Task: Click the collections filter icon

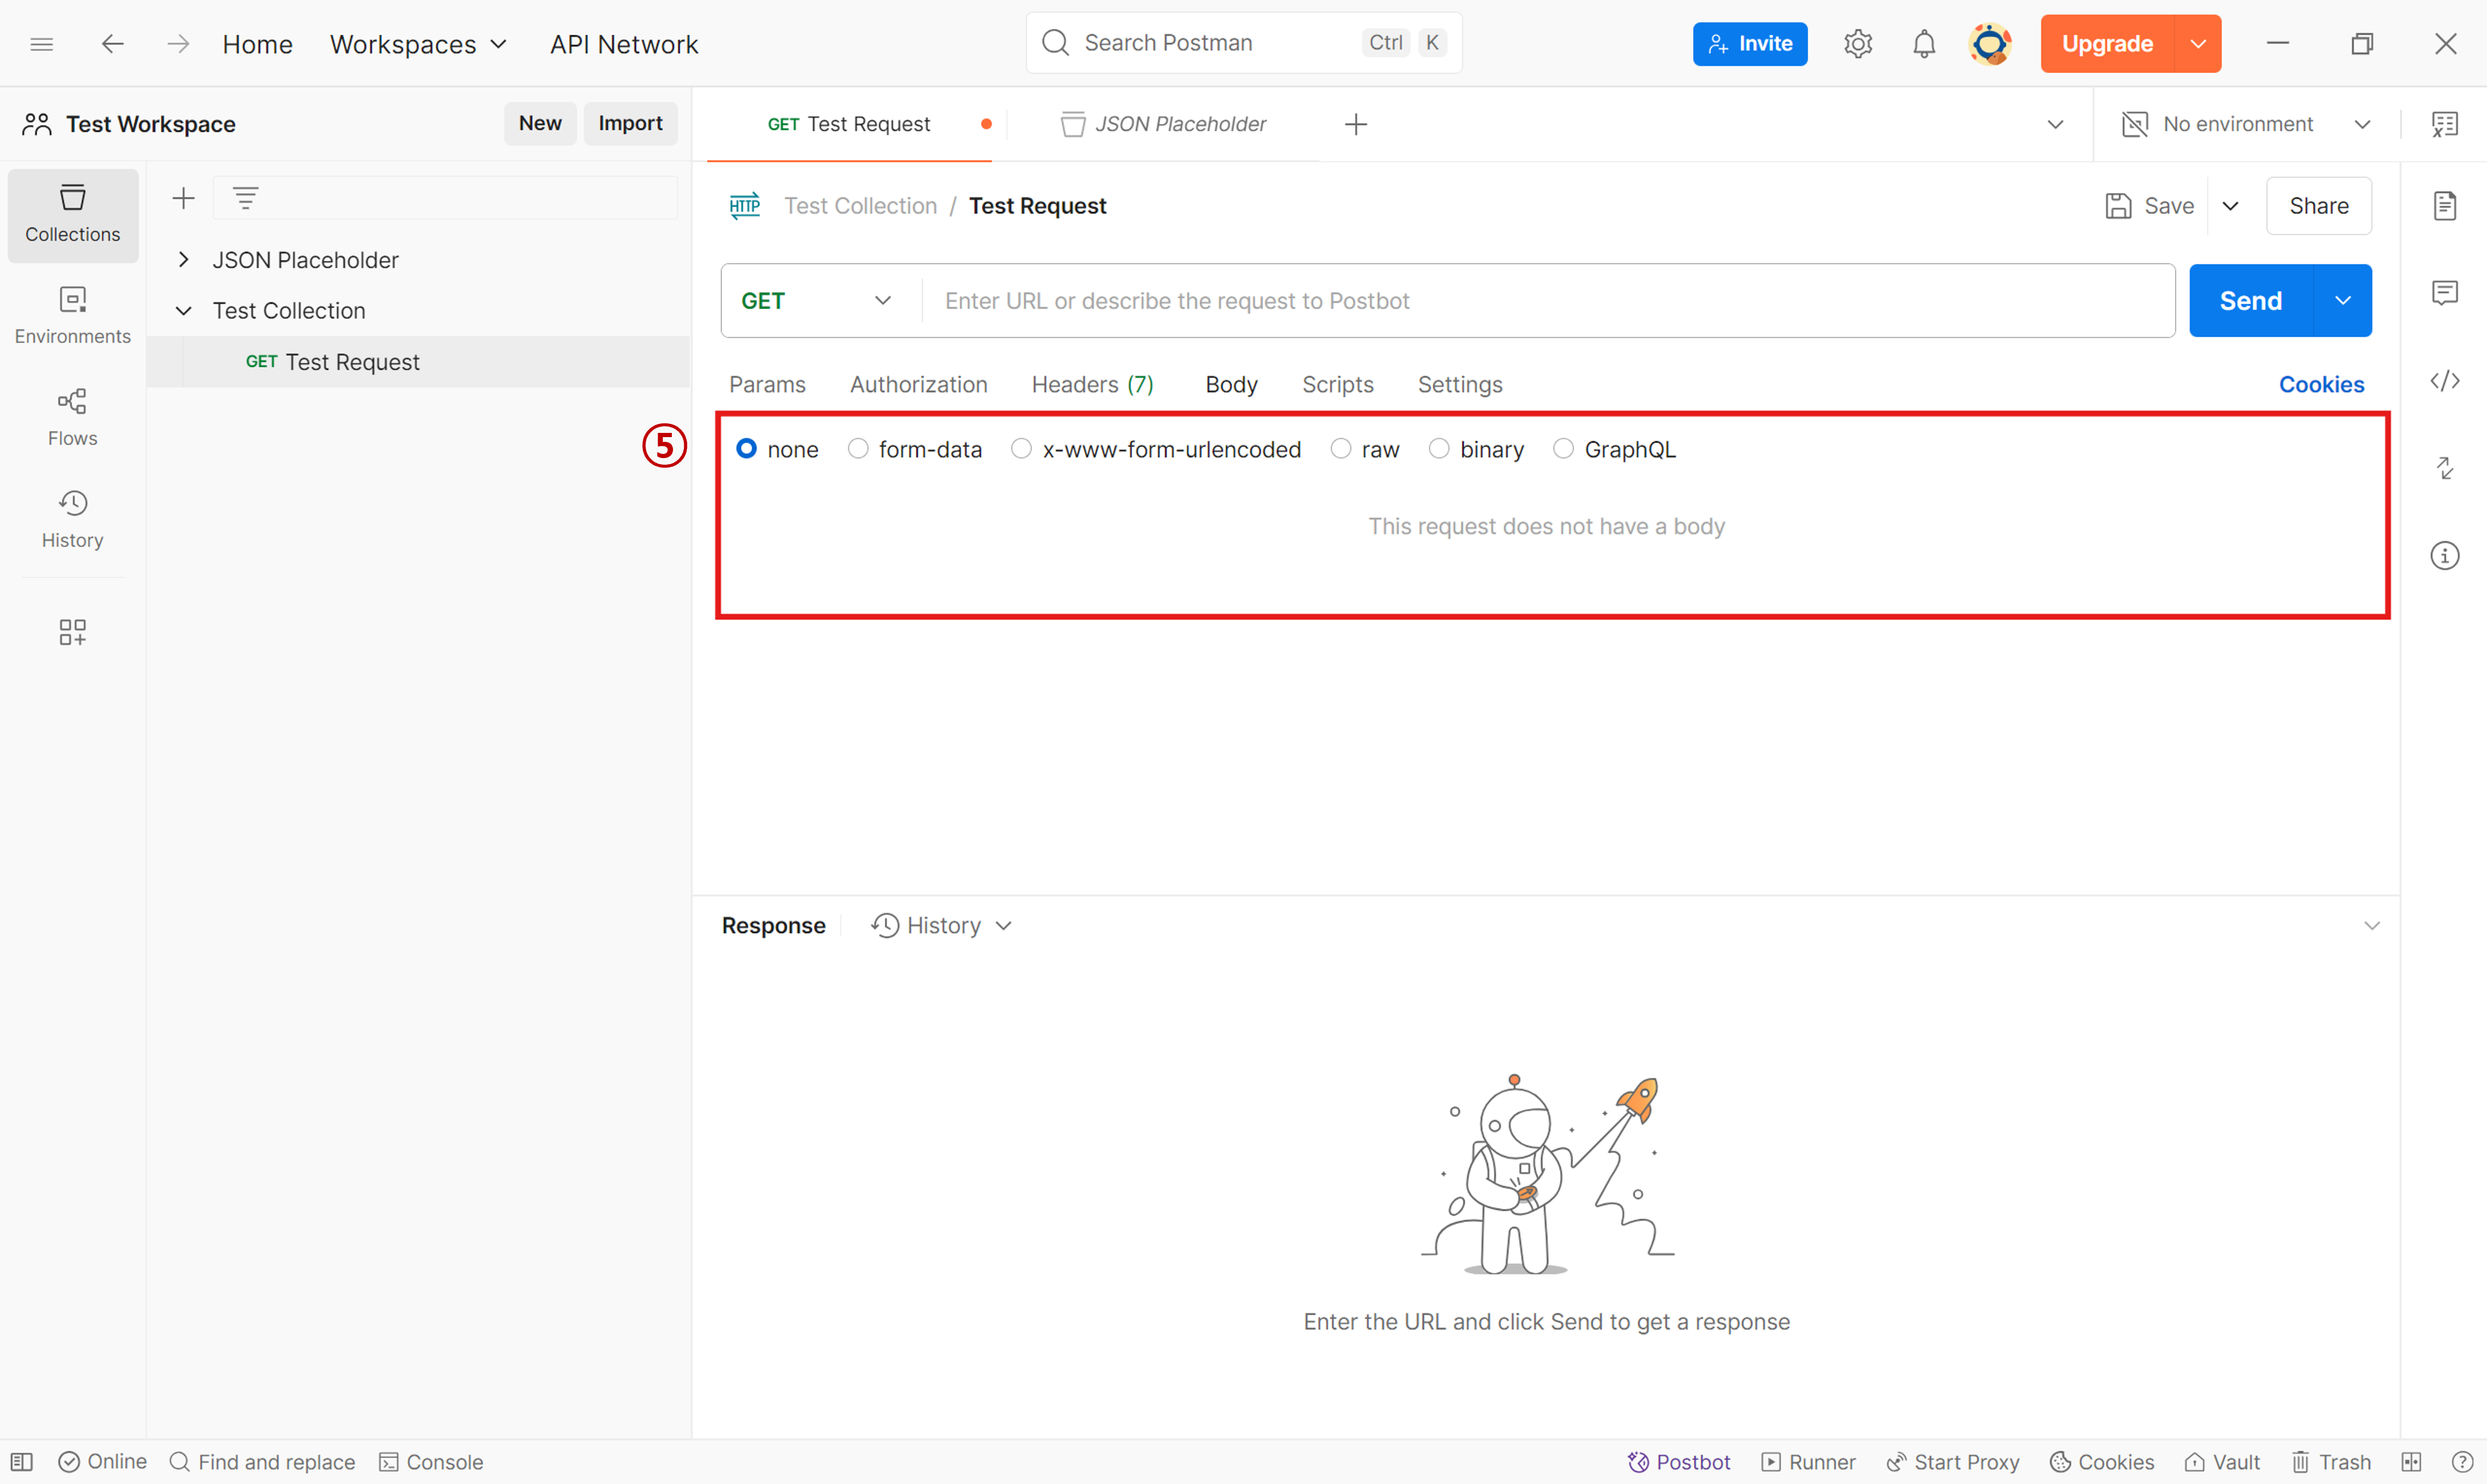Action: [x=246, y=198]
